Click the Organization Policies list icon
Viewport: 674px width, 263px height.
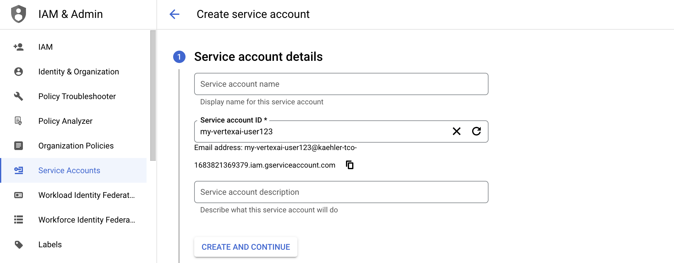click(19, 146)
